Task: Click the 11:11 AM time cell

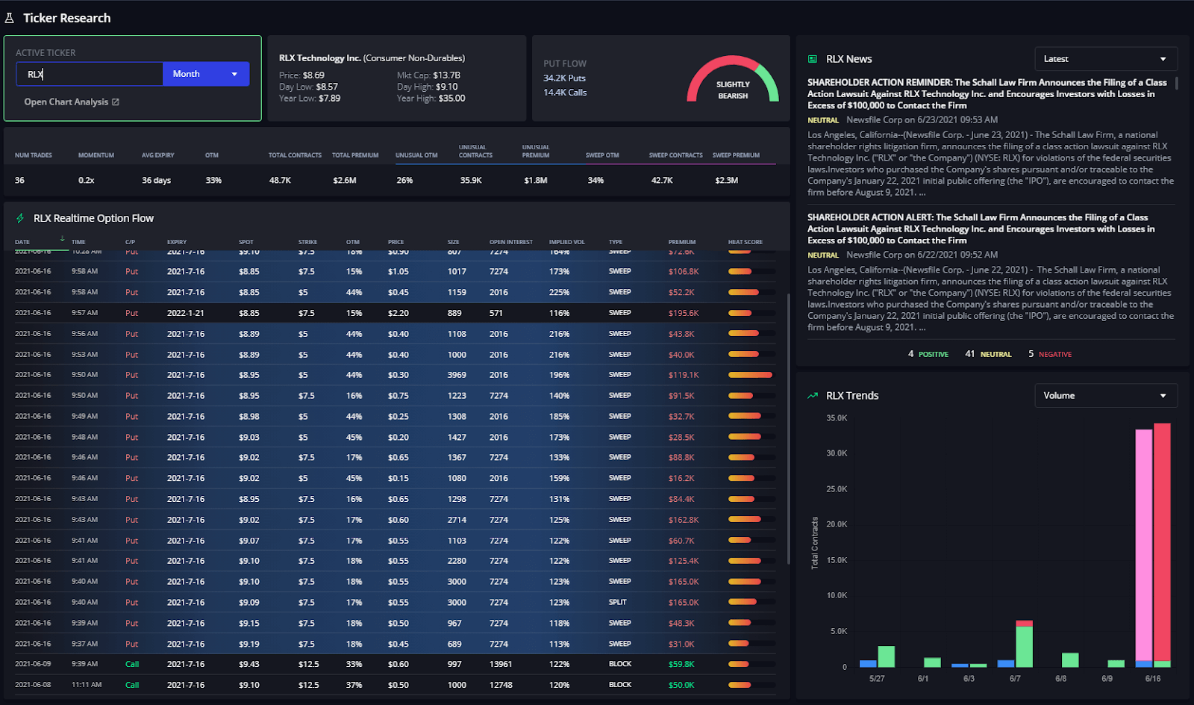Action: coord(87,685)
